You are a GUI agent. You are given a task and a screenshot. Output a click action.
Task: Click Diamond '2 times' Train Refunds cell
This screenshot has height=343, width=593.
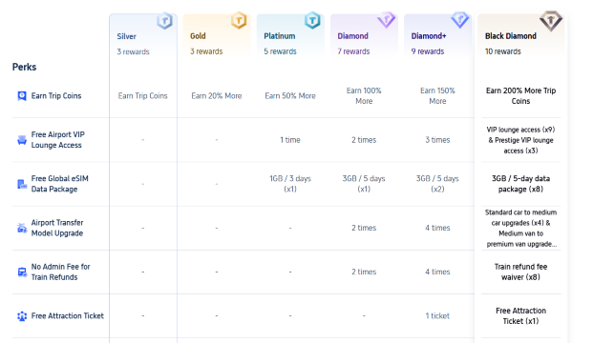point(364,272)
